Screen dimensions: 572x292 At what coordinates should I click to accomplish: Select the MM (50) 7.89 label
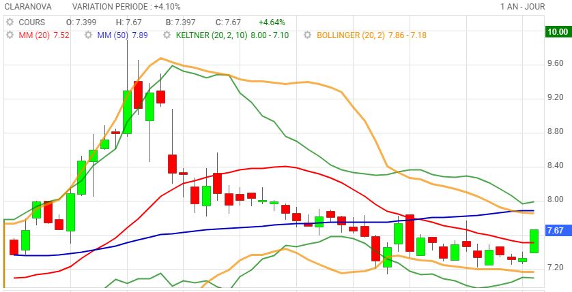(x=122, y=35)
